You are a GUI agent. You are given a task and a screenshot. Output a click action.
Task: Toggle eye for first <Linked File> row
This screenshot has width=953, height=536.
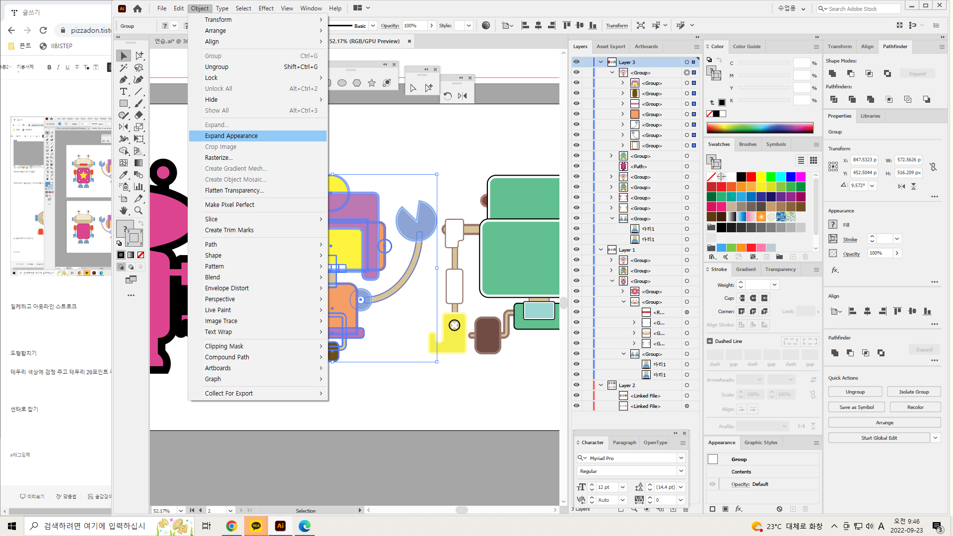[576, 396]
